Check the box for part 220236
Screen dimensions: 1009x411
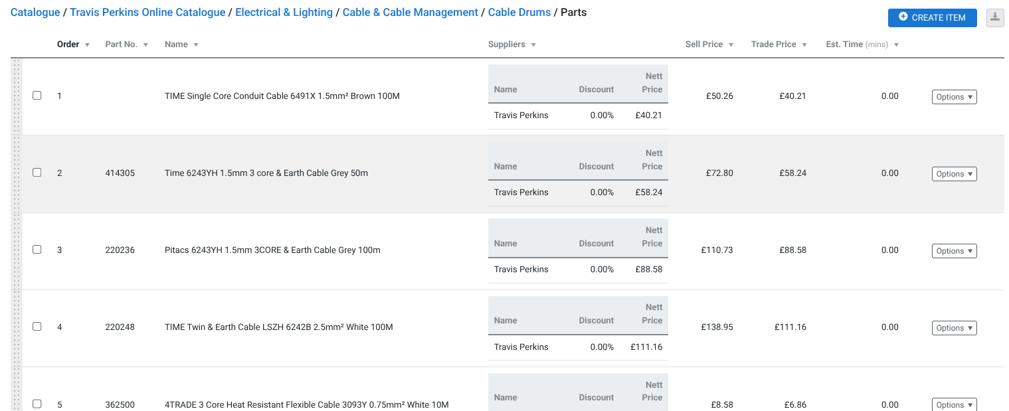point(37,250)
